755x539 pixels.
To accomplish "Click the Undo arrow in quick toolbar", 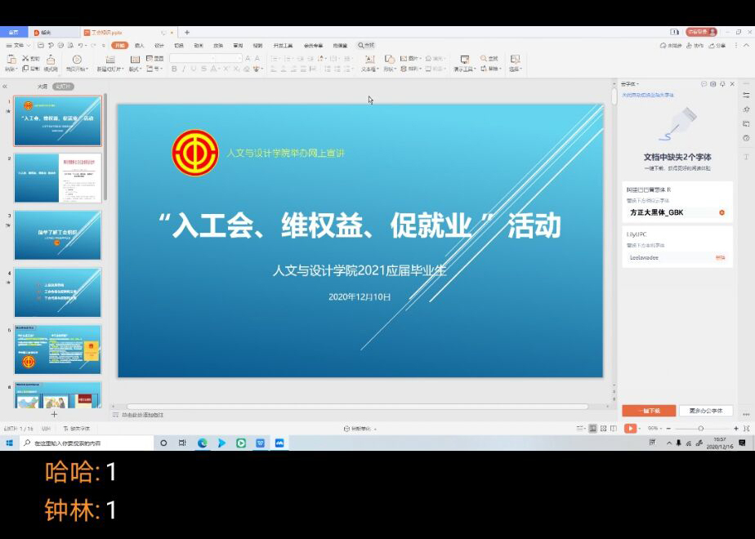I will pyautogui.click(x=80, y=45).
